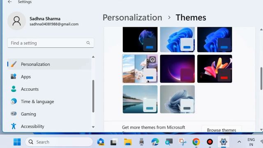This screenshot has height=148, width=263.
Task: Click the ENG IN language indicator
Action: 251,142
